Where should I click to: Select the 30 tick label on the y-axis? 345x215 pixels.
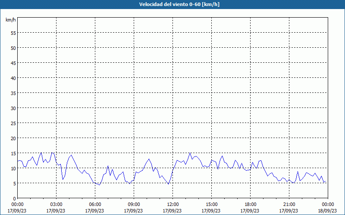(x=13, y=108)
